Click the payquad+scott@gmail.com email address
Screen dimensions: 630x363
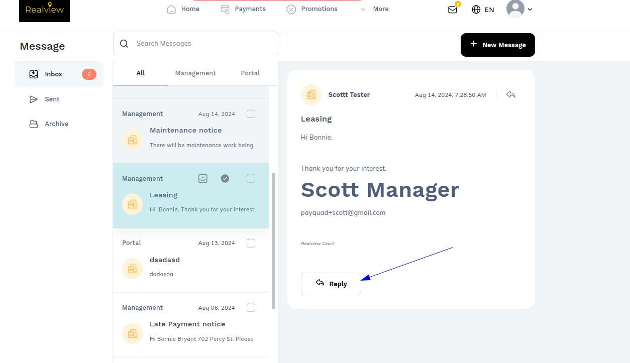(343, 213)
